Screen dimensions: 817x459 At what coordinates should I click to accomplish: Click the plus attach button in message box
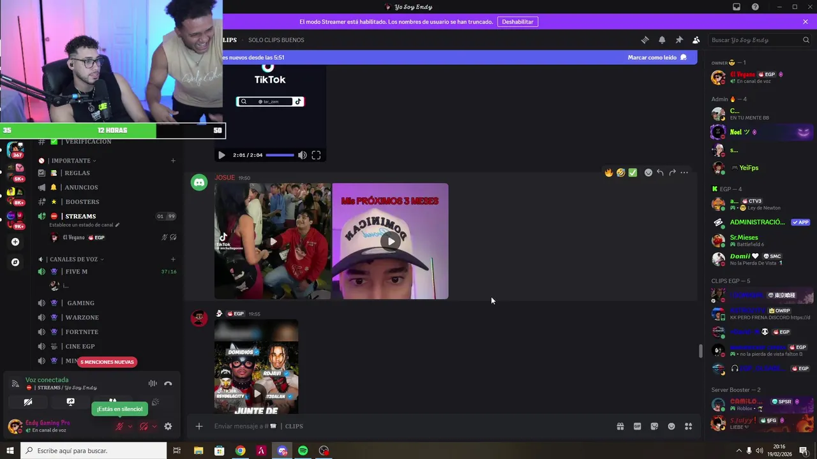[x=199, y=426]
